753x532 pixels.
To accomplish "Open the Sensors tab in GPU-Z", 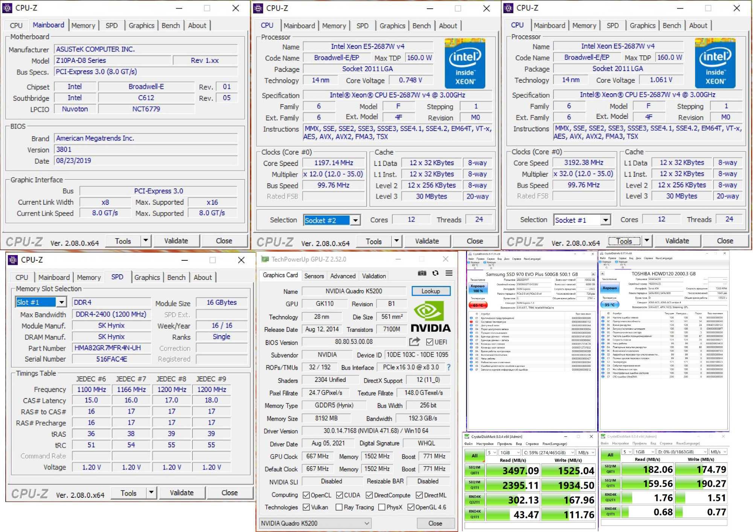I will click(x=314, y=276).
